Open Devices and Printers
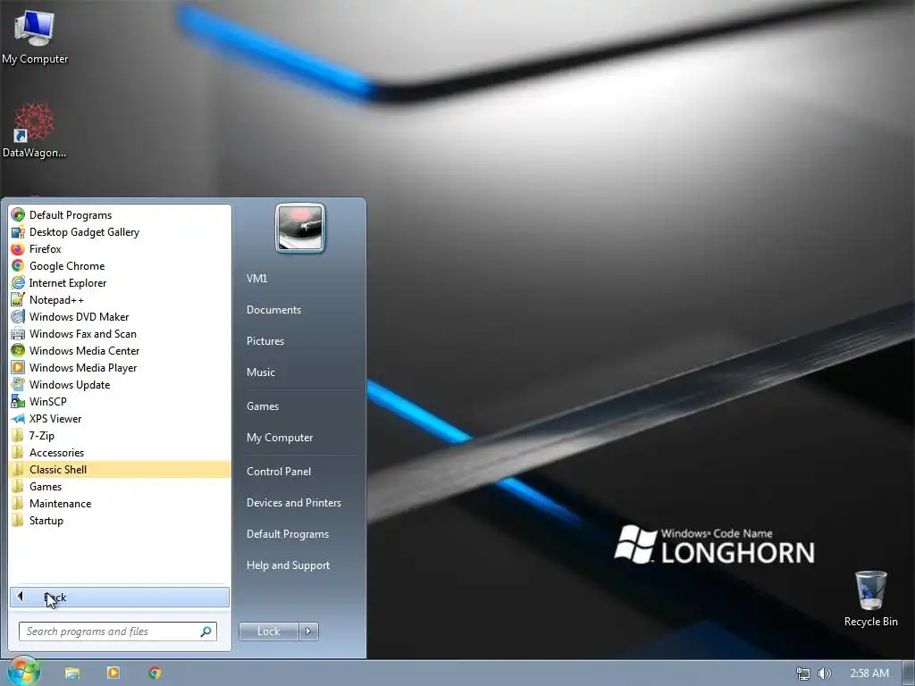Viewport: 915px width, 686px height. (x=293, y=503)
